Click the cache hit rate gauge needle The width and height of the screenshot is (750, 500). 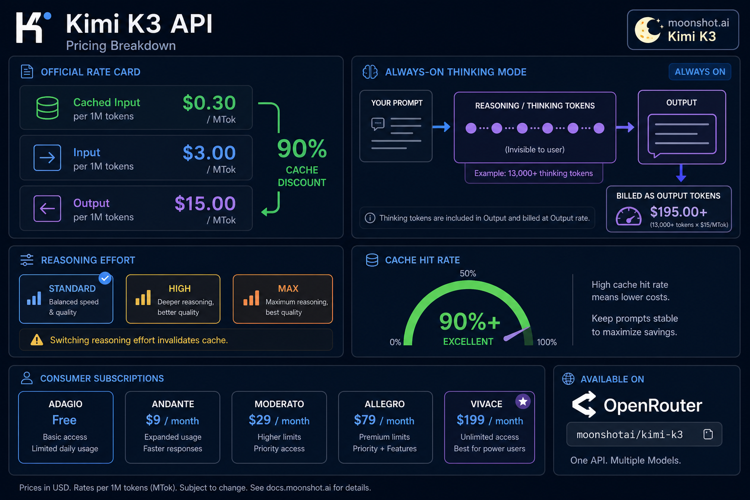[x=517, y=333]
